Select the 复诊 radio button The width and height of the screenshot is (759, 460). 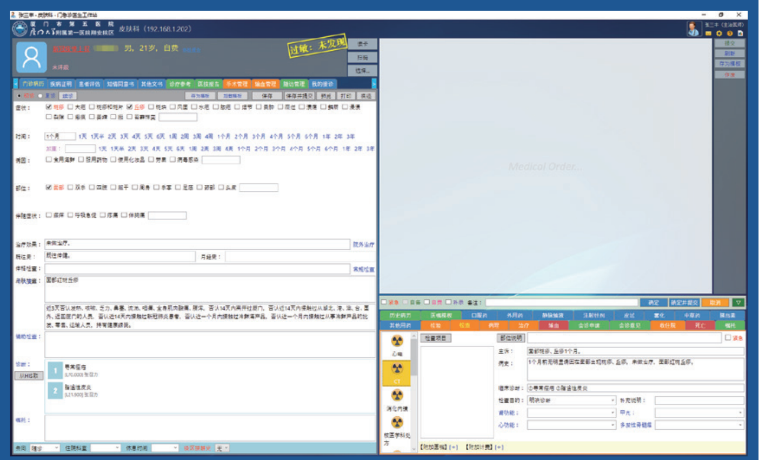pos(40,96)
